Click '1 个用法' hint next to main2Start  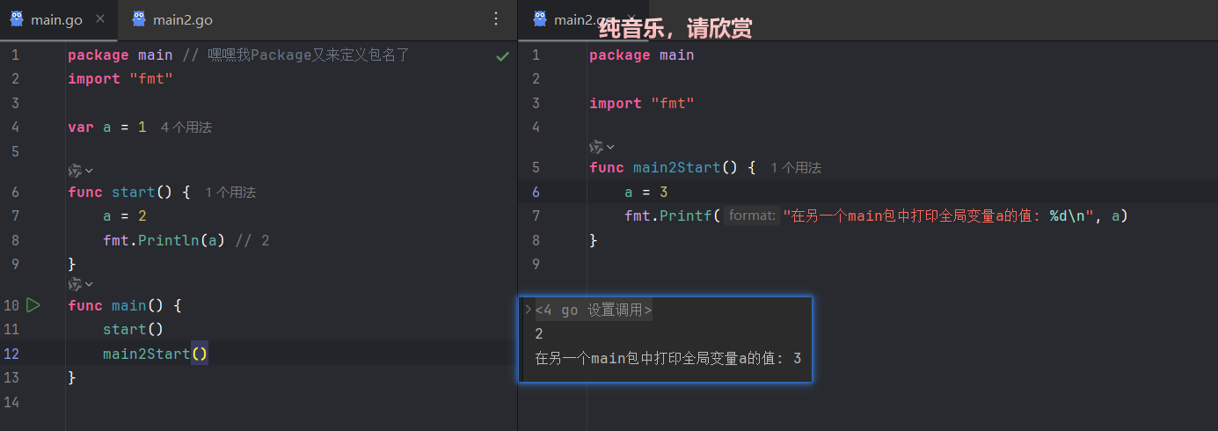pyautogui.click(x=796, y=168)
